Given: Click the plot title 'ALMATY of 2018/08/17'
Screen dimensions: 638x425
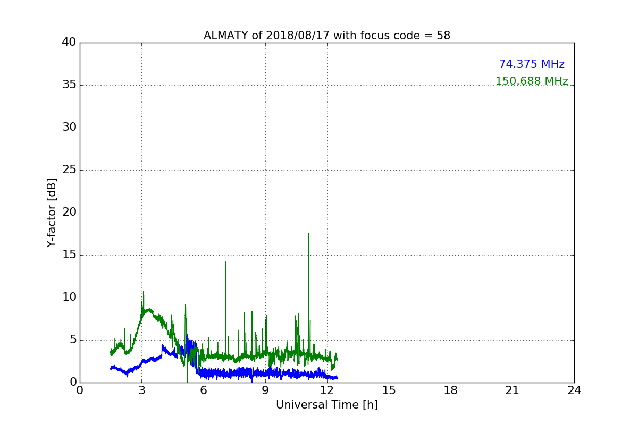Looking at the screenshot, I should pos(327,36).
